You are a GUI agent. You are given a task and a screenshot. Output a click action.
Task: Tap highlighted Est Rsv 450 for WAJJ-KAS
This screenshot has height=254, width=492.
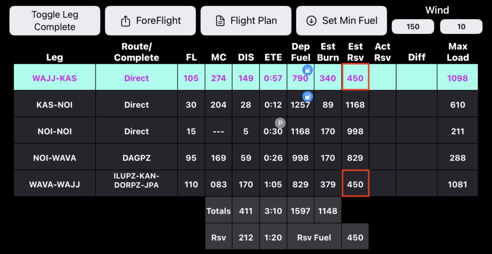point(355,78)
